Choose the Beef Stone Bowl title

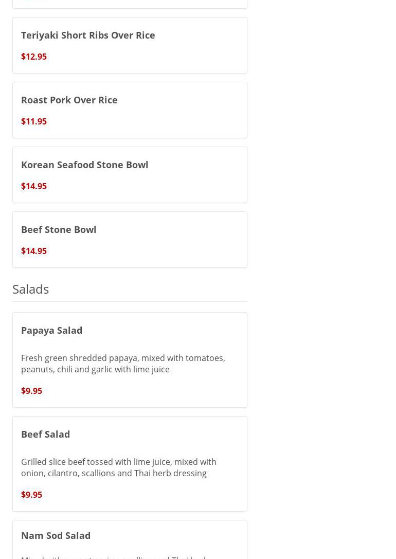pos(59,229)
